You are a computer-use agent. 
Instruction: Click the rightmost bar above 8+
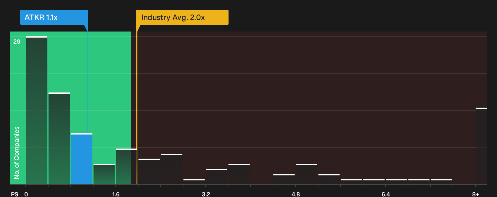coord(482,146)
